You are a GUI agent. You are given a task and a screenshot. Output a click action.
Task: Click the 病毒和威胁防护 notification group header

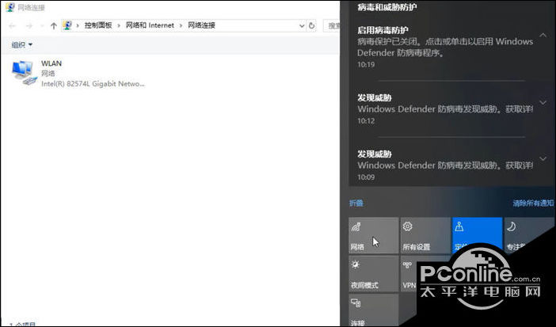click(387, 7)
